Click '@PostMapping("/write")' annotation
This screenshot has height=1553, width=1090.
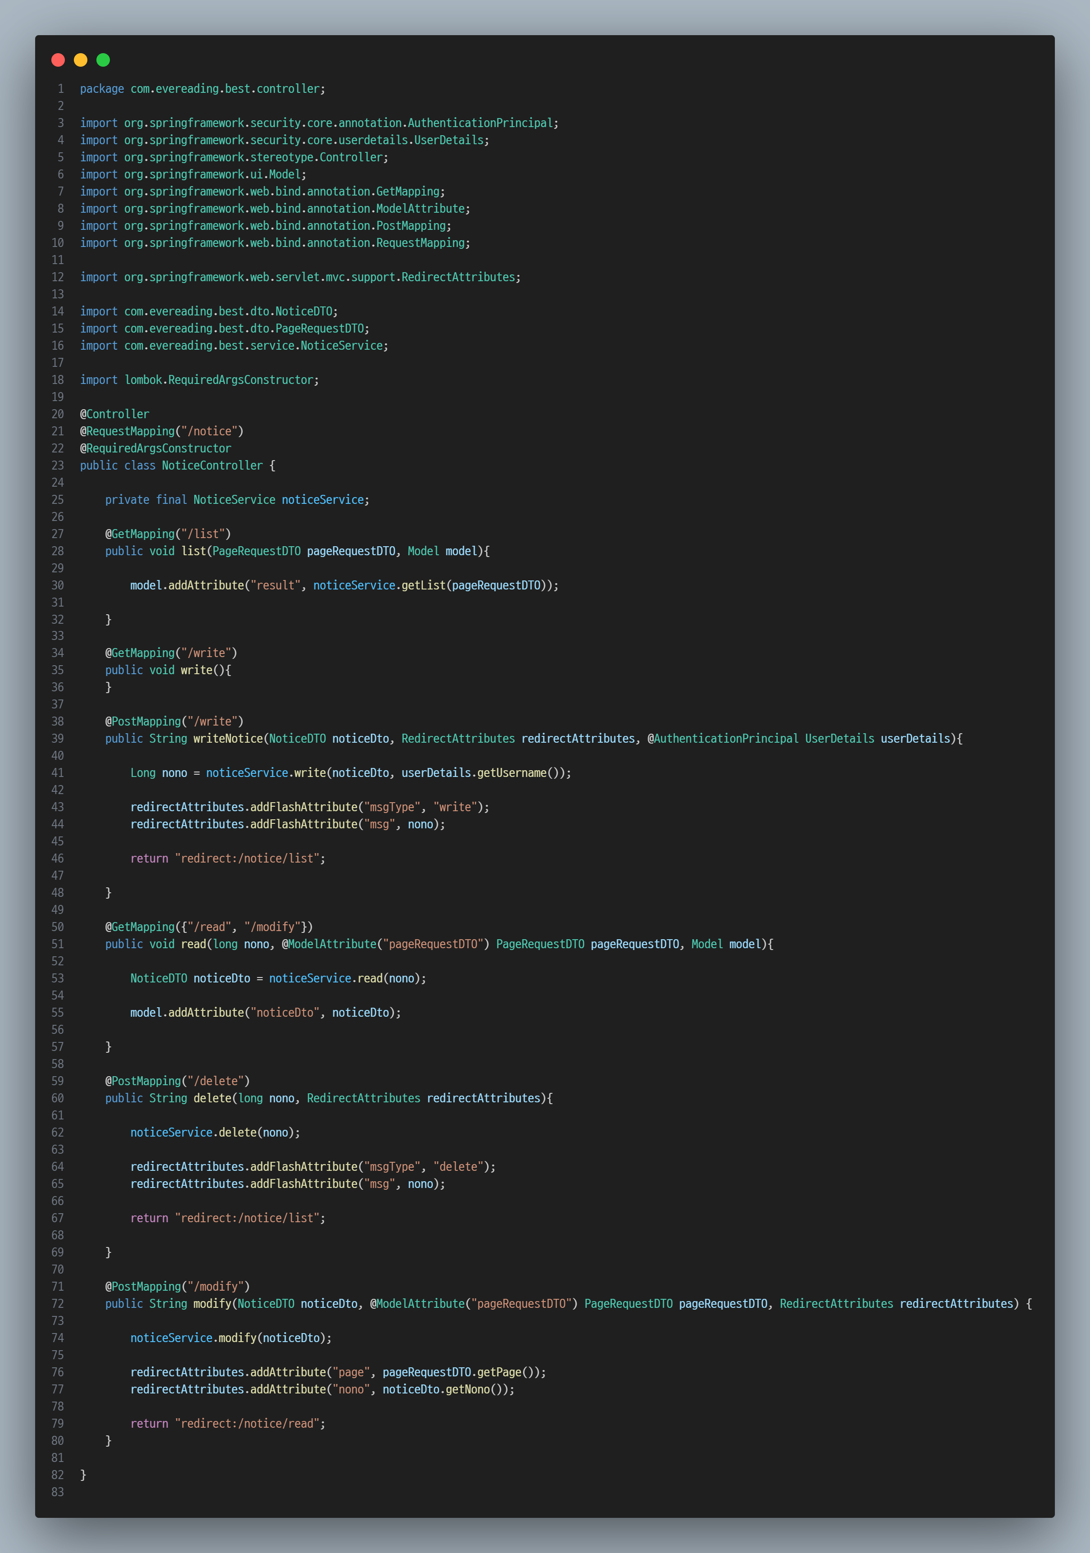pyautogui.click(x=174, y=722)
